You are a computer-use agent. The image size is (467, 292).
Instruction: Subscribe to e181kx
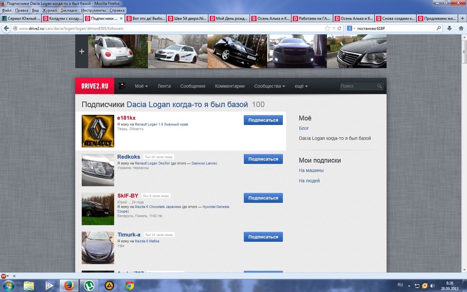pos(263,120)
